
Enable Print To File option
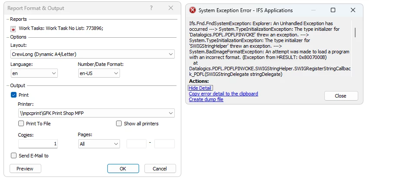(21, 124)
